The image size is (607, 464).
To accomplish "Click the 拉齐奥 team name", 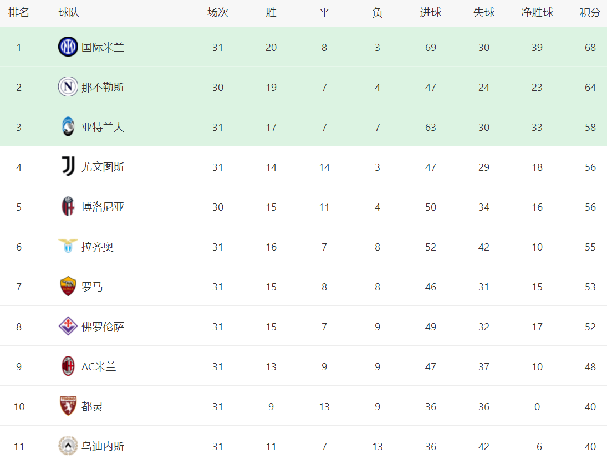I will (97, 247).
